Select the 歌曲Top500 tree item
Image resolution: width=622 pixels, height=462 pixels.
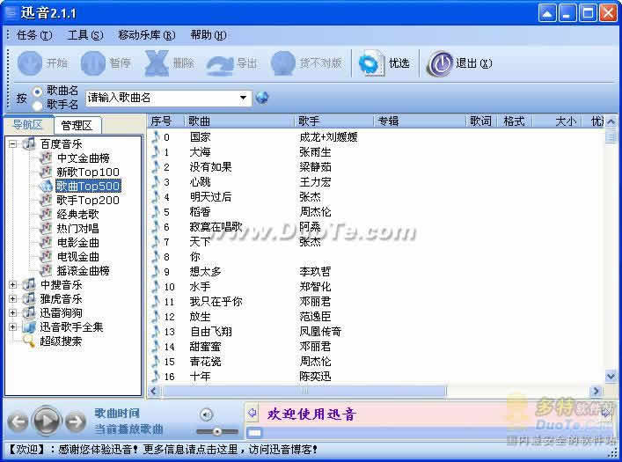88,186
